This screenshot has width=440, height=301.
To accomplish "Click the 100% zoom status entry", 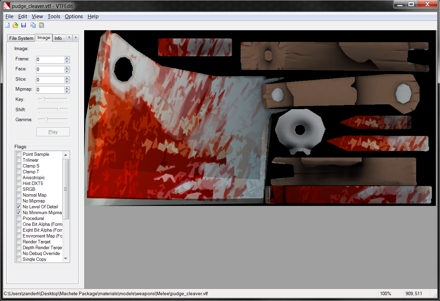I will tap(386, 294).
